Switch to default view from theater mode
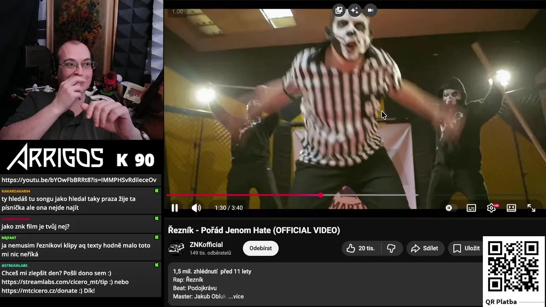Screen dimensions: 546x307 coord(511,208)
